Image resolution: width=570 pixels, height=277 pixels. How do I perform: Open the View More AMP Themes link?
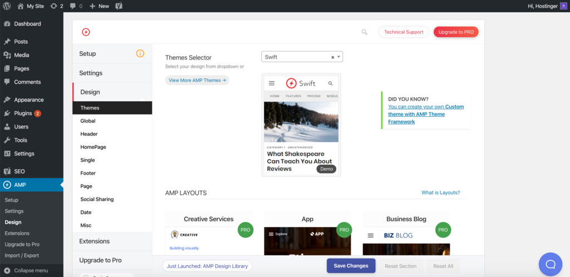(197, 80)
